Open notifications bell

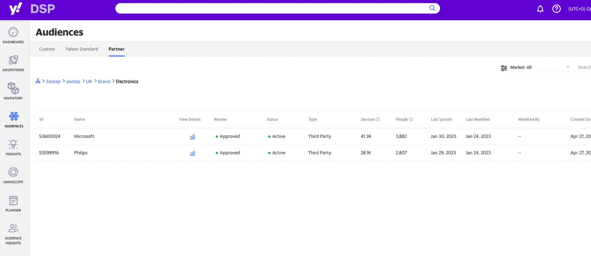(x=540, y=9)
